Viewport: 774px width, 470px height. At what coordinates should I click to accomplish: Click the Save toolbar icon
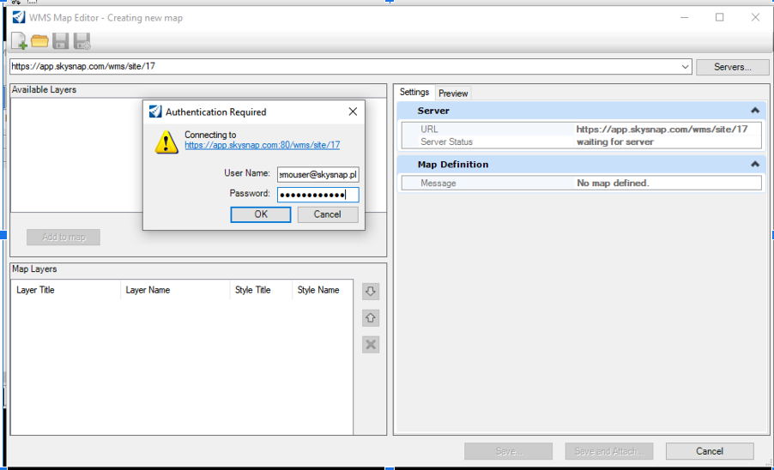61,41
